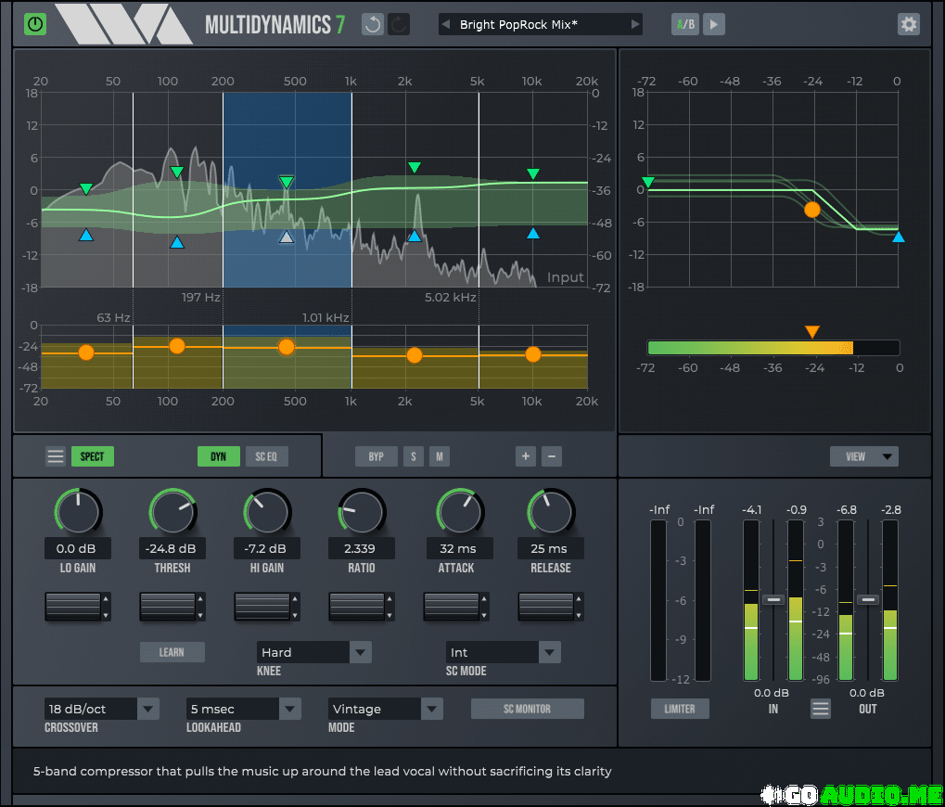Open the CROSSOVER dropdown showing 18 dB/oct

(102, 709)
